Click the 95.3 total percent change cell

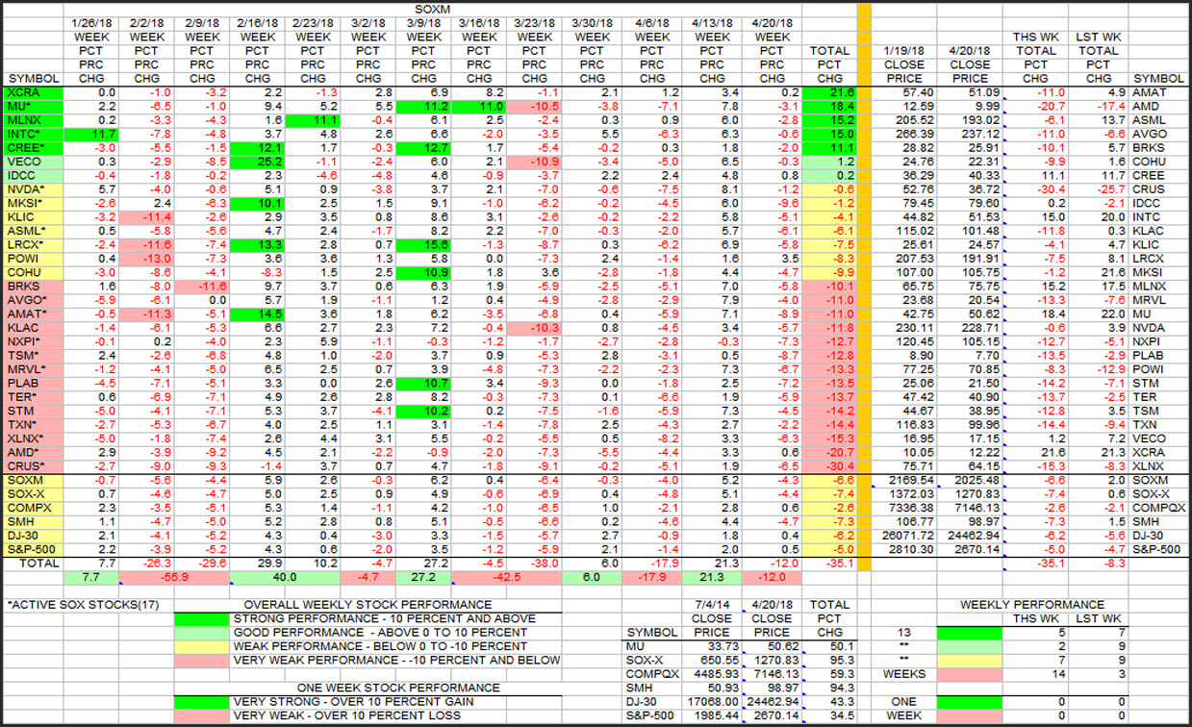point(829,660)
